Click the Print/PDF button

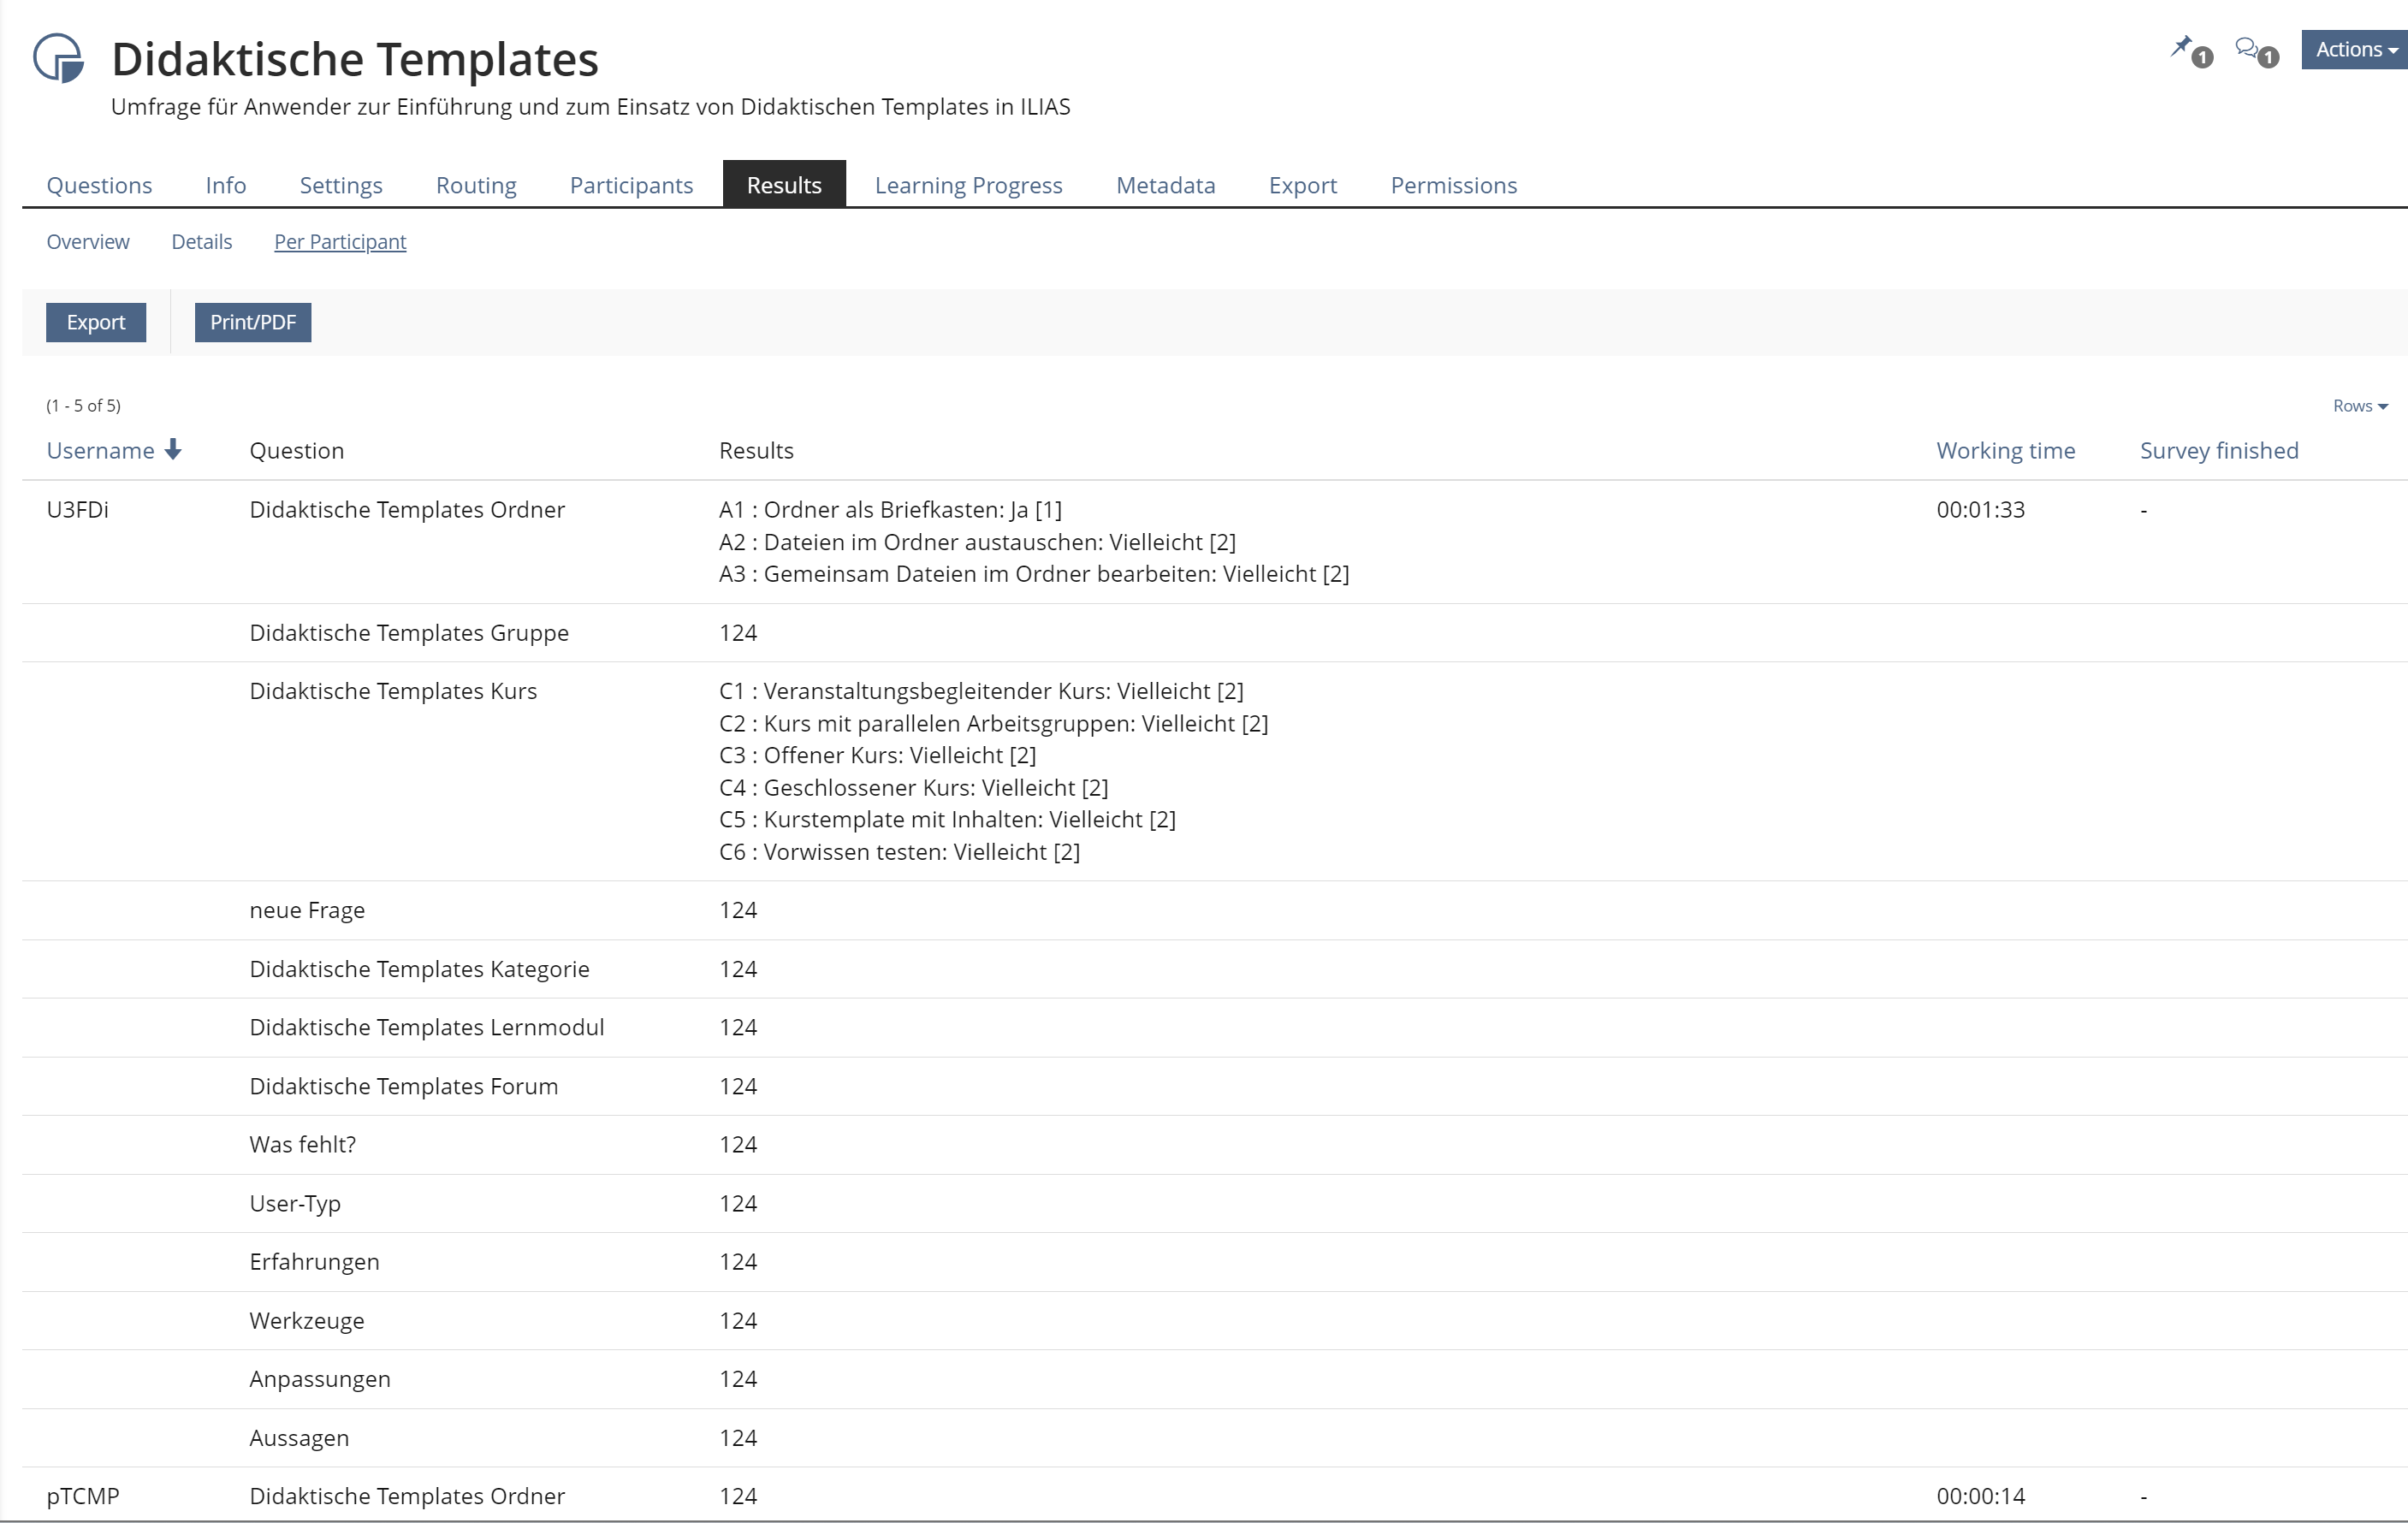pyautogui.click(x=253, y=322)
